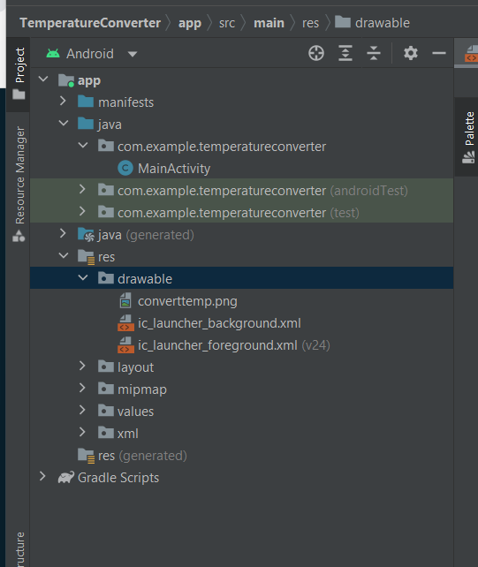
Task: Open the Android view selector dropdown
Action: click(92, 54)
